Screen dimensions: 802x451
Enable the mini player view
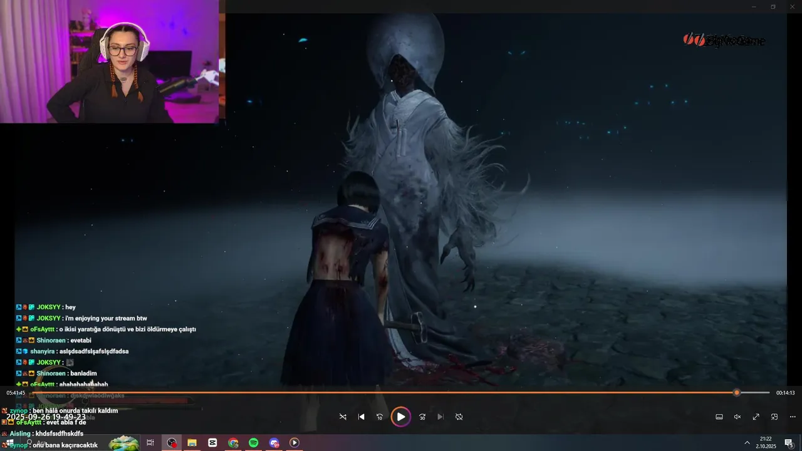774,417
